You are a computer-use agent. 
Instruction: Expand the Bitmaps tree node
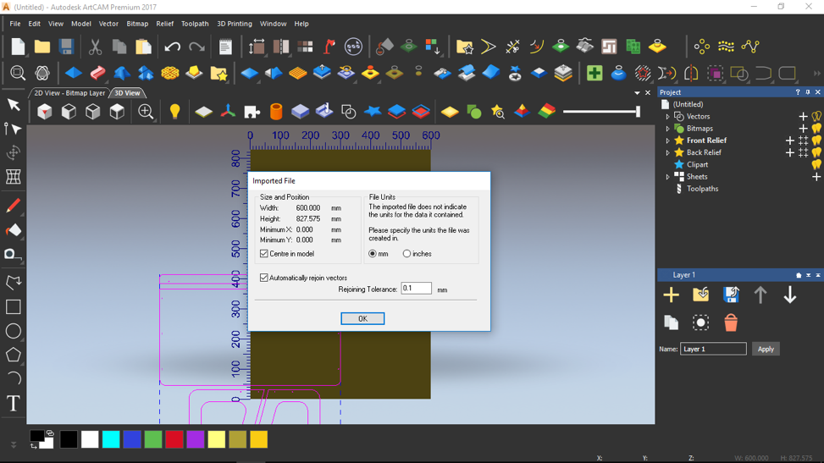click(x=668, y=129)
